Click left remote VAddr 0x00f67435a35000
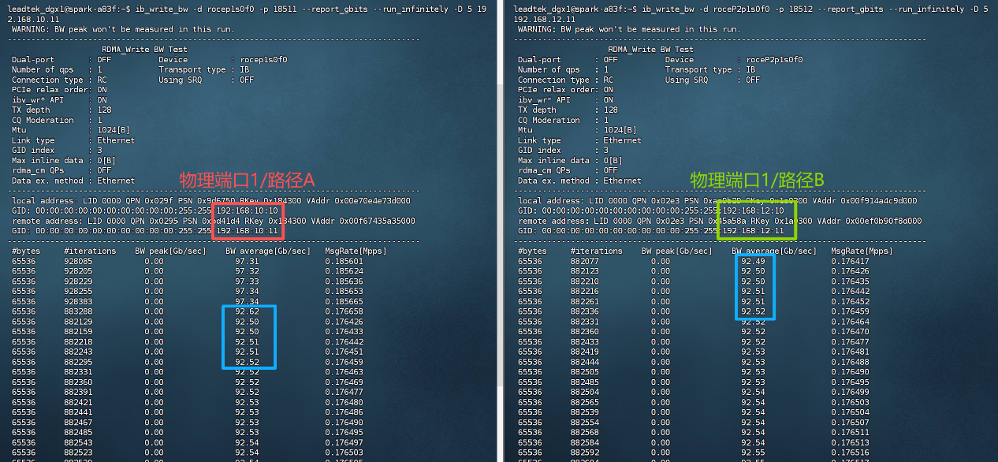998x462 pixels. coord(377,221)
